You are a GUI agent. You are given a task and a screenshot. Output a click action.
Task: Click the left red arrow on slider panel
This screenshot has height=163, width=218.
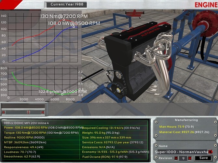(x=4, y=112)
